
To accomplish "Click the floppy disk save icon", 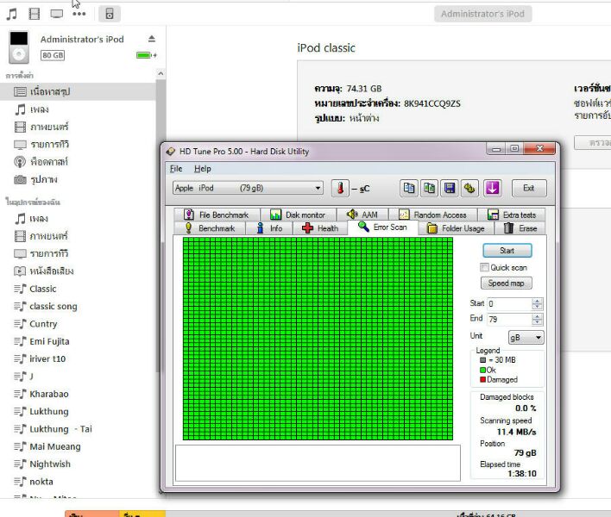I will coord(449,188).
